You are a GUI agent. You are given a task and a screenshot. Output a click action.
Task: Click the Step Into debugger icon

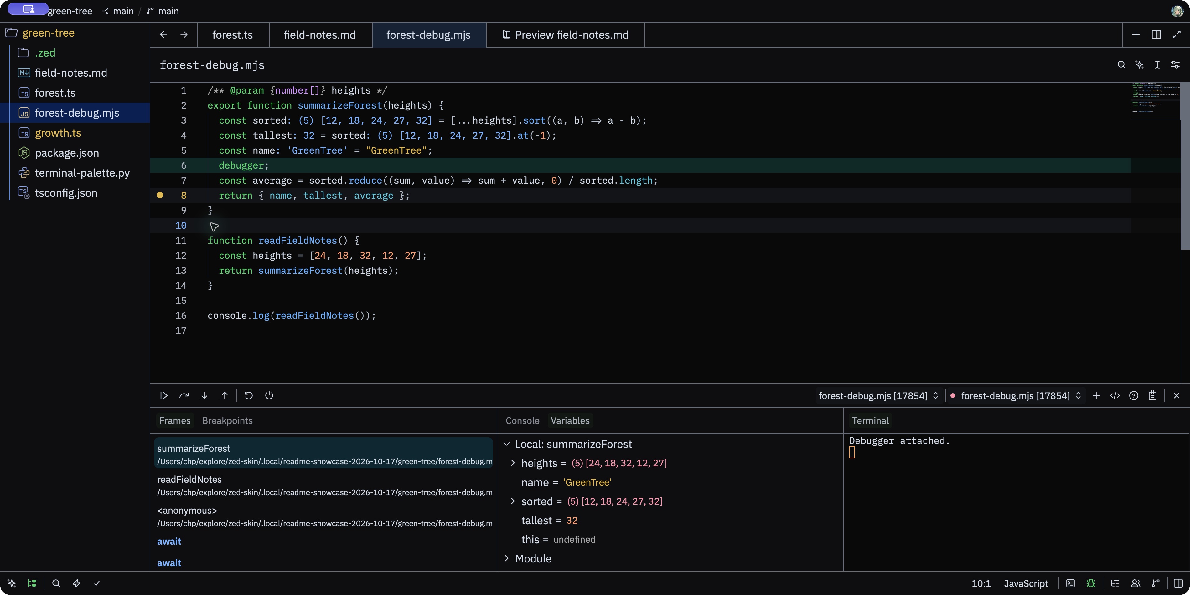tap(204, 396)
